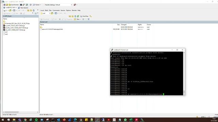Click the Queue toolbar button
The width and height of the screenshot is (218, 122).
coord(36,5)
